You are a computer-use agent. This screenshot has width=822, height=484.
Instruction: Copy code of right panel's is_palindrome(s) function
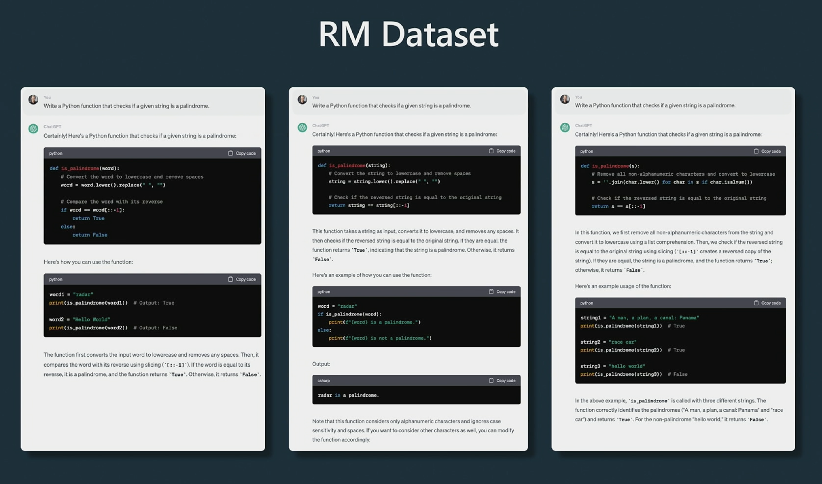[767, 151]
